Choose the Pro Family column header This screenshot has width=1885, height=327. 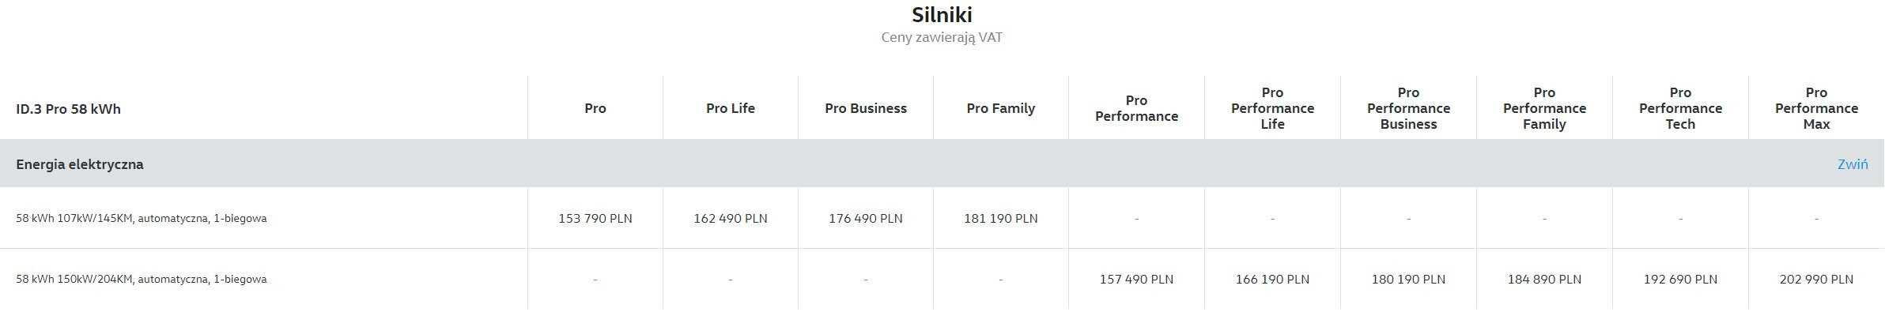pos(1001,108)
